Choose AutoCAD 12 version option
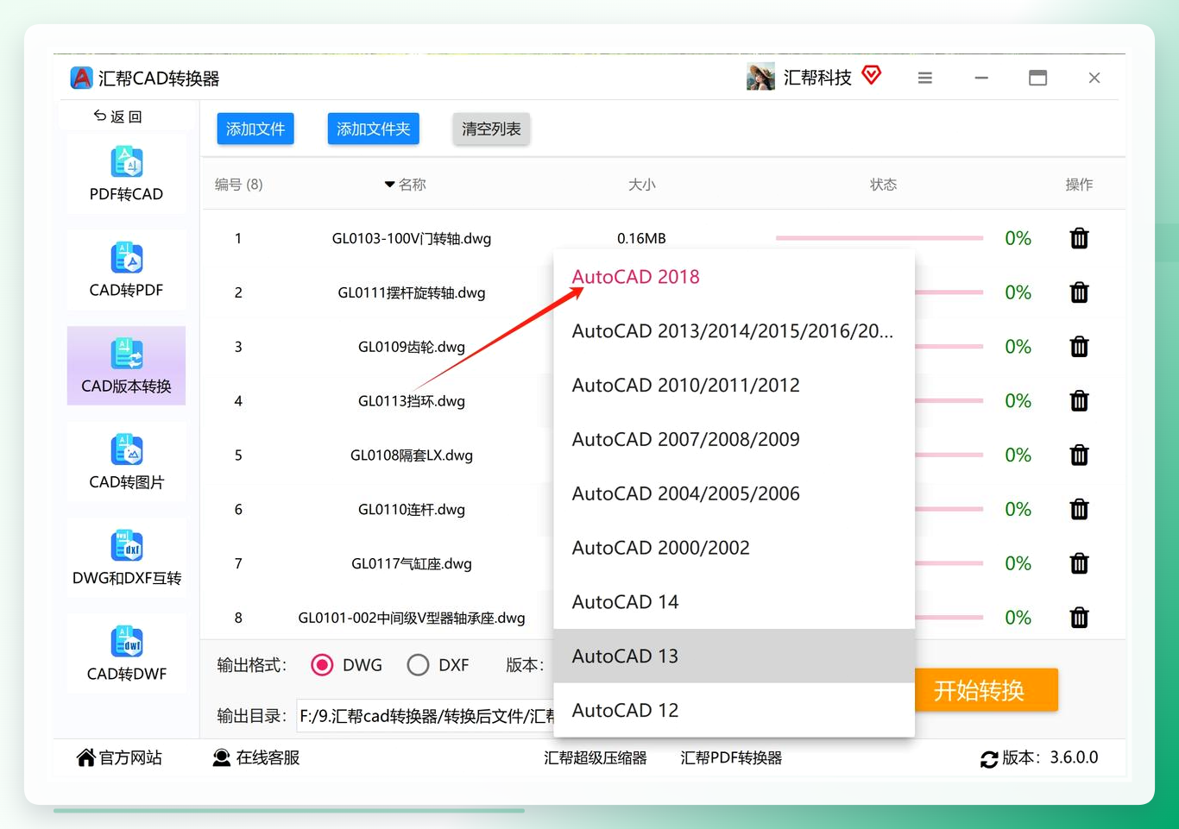Viewport: 1179px width, 829px height. pyautogui.click(x=734, y=711)
